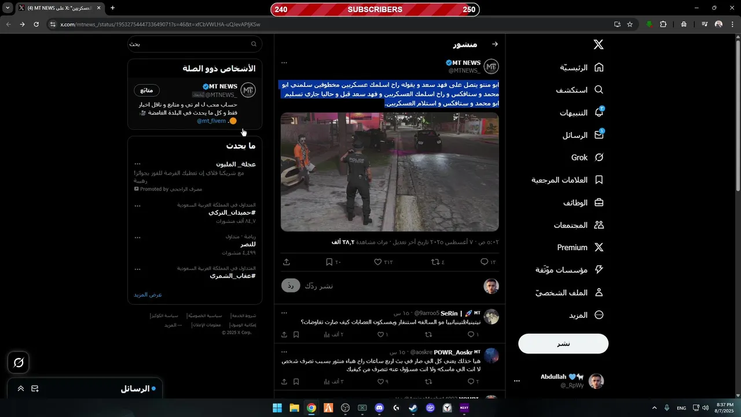741x417 pixels.
Task: Close the MT NEWS browser tab
Action: 98,8
